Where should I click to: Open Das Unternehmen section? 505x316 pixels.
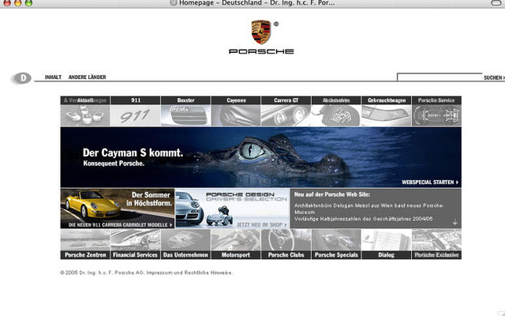point(185,254)
